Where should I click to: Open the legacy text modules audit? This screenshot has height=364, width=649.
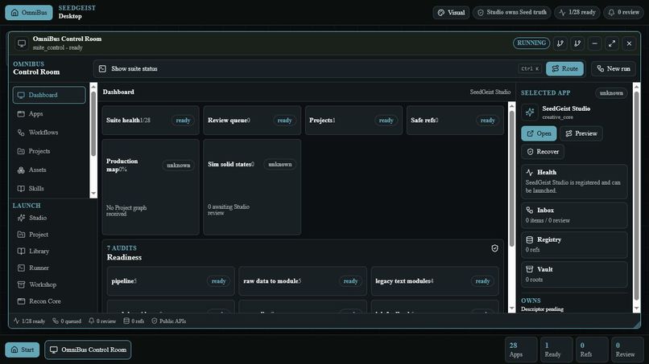[x=435, y=281]
